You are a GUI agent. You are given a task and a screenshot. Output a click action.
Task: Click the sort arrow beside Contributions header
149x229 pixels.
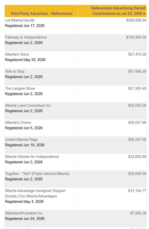click(144, 14)
